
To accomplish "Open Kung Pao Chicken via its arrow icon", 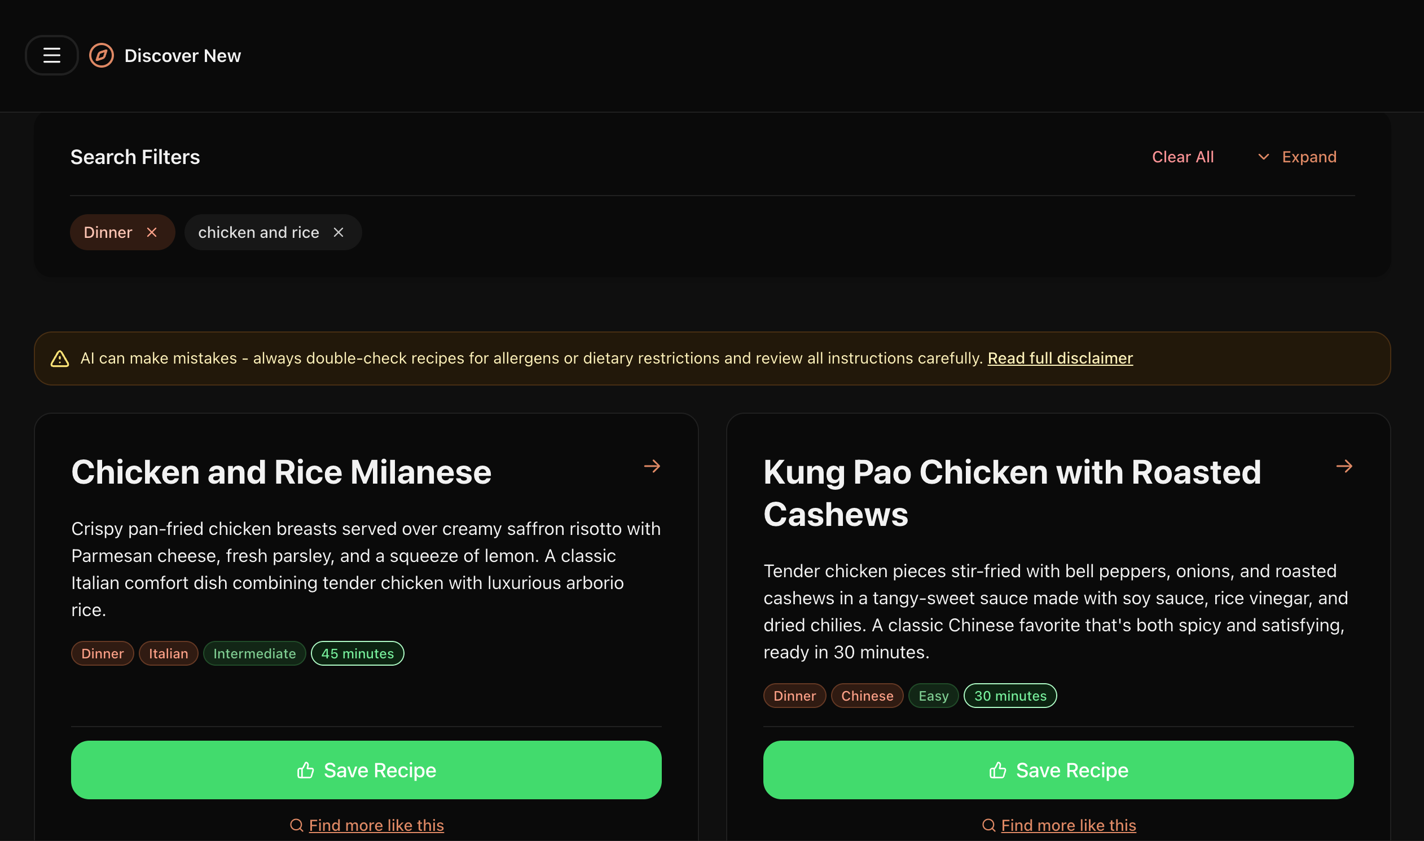I will 1344,466.
